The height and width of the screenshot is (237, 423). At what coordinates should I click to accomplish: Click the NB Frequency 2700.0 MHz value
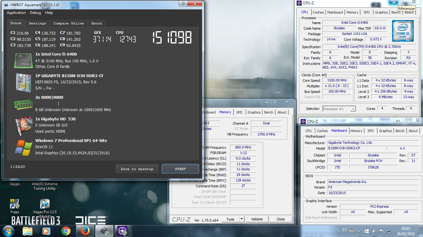point(267,134)
